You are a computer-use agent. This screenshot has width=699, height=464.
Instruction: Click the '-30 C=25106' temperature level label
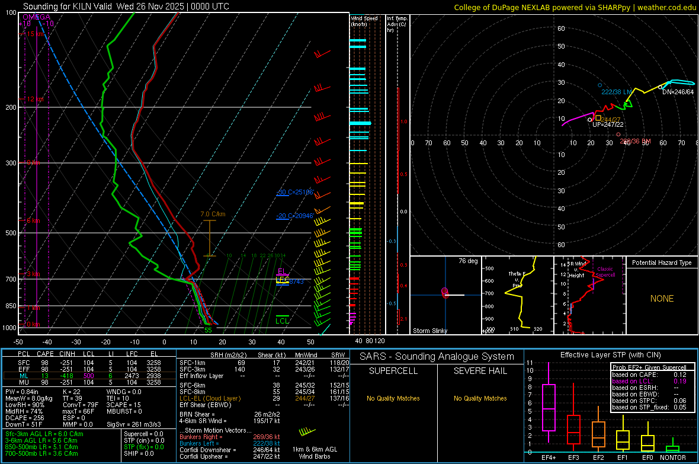pos(294,192)
